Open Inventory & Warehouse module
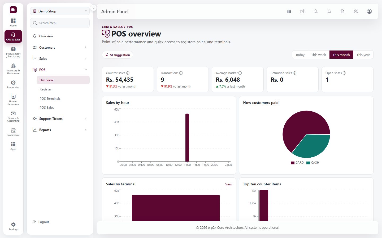Image resolution: width=382 pixels, height=238 pixels. (x=13, y=69)
